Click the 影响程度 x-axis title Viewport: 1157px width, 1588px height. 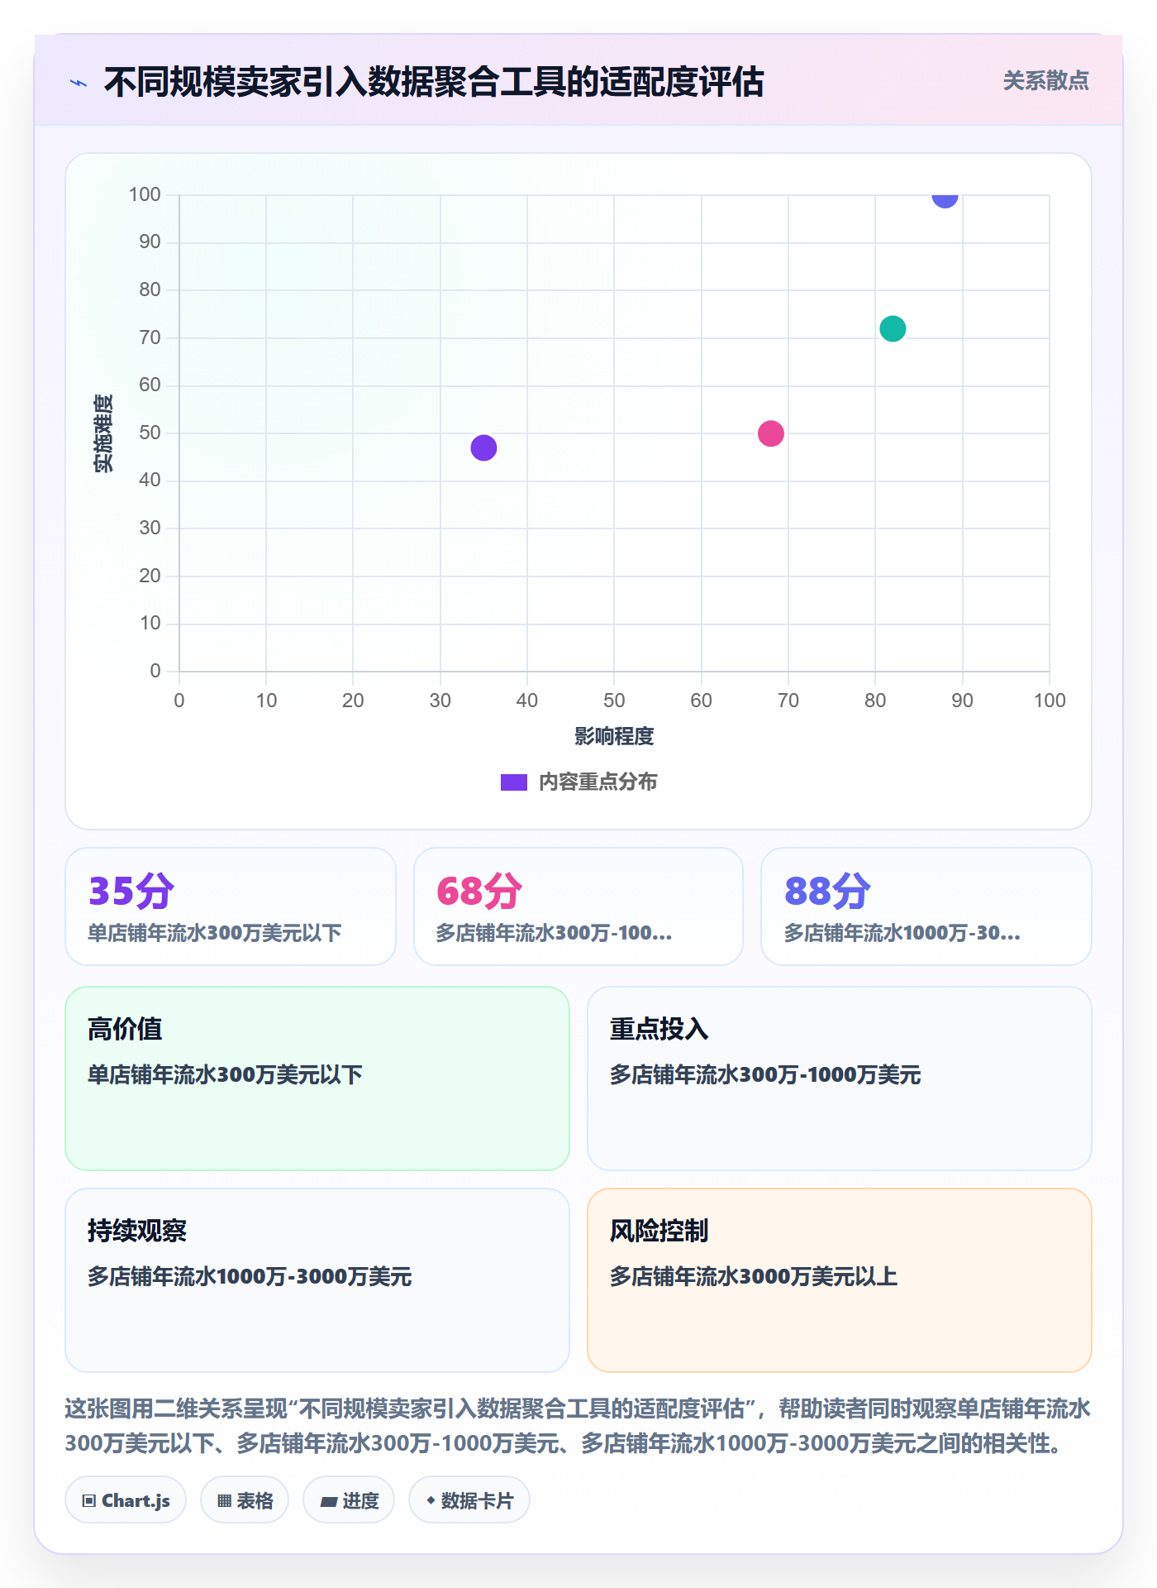point(614,736)
